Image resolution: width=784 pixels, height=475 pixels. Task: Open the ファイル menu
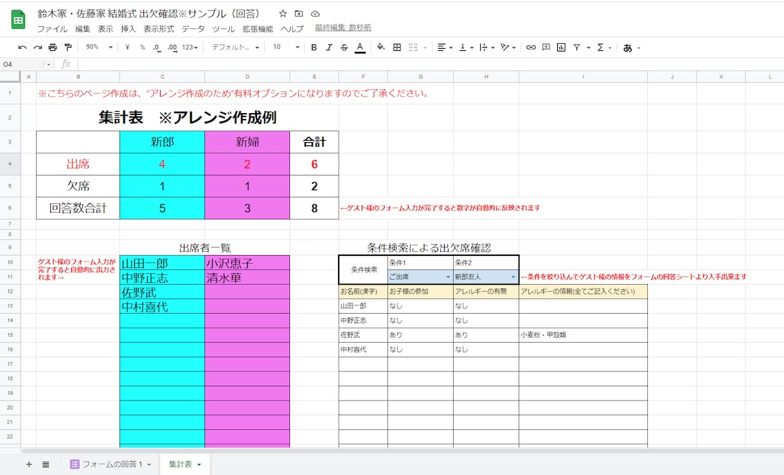tap(52, 29)
